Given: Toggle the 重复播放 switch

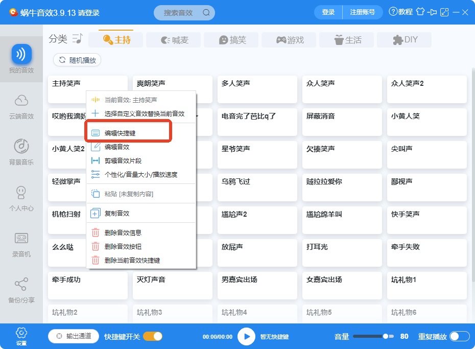Looking at the screenshot, I should pyautogui.click(x=460, y=336).
